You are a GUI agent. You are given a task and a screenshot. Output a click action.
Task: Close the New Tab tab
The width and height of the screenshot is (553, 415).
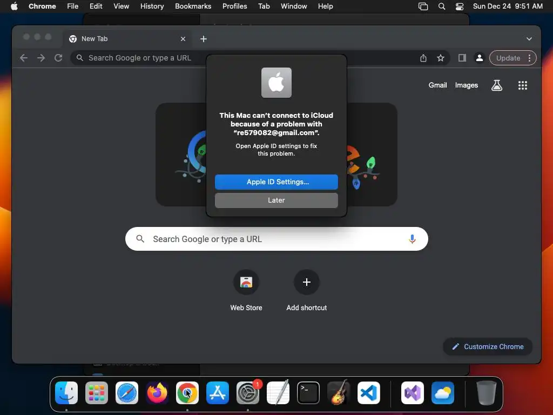pyautogui.click(x=183, y=39)
